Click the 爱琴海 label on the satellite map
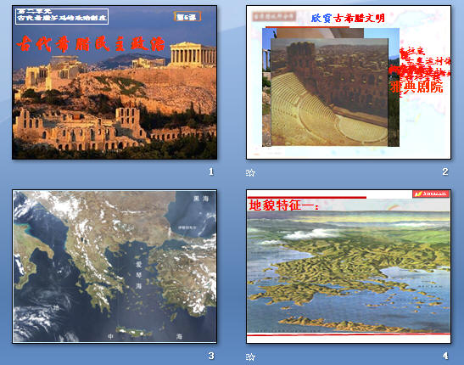464x365 pixels. click(x=139, y=275)
